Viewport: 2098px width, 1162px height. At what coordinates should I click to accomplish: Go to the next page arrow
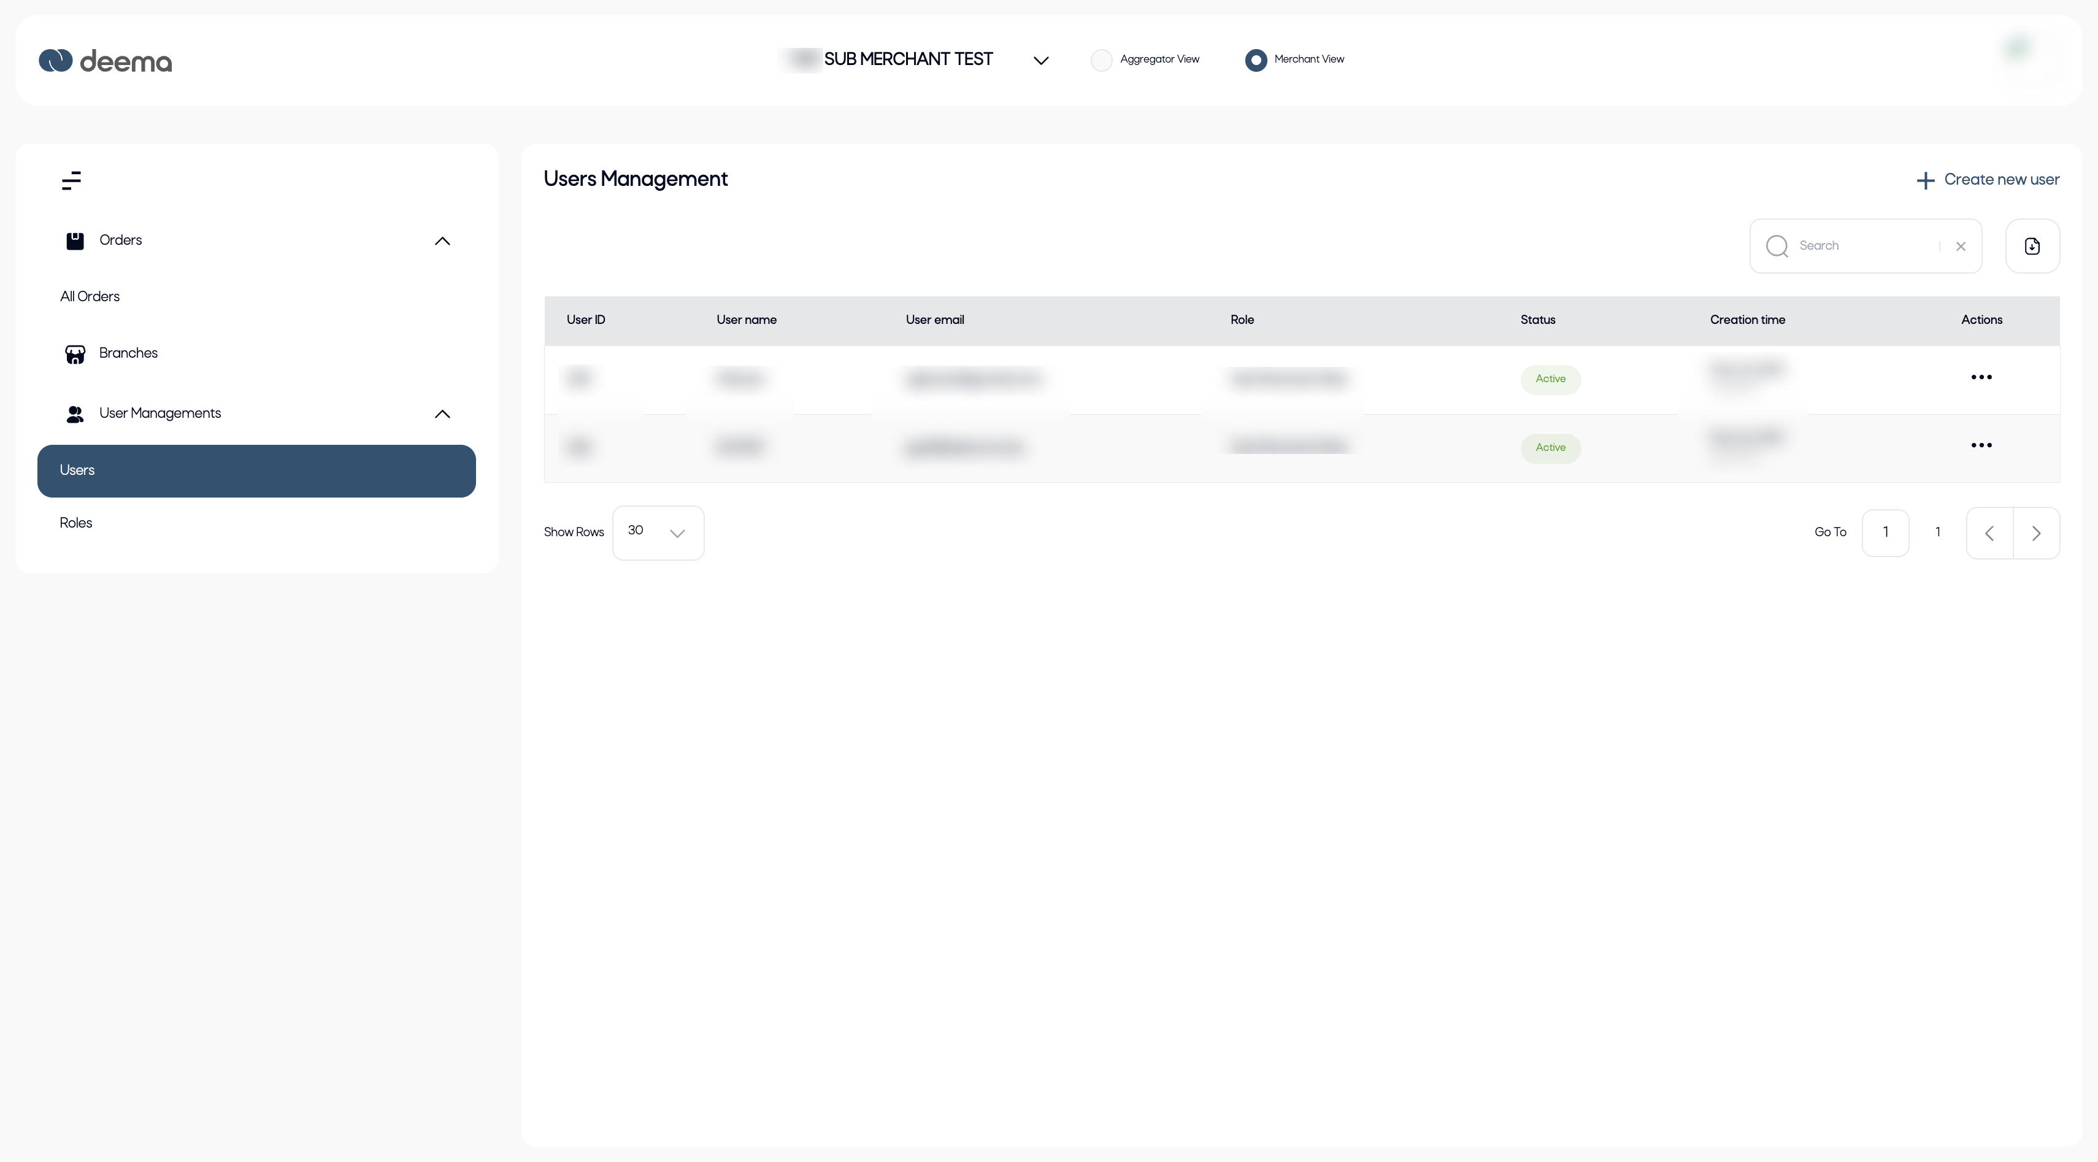click(x=2036, y=533)
